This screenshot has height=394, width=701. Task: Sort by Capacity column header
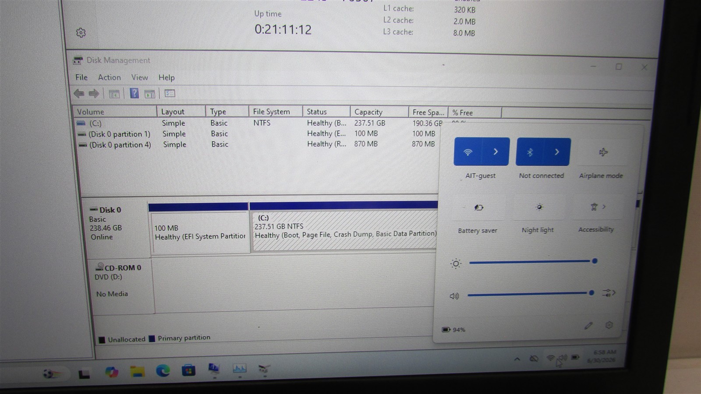pos(379,112)
